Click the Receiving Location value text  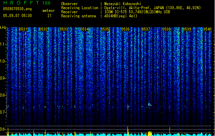coord(152,8)
